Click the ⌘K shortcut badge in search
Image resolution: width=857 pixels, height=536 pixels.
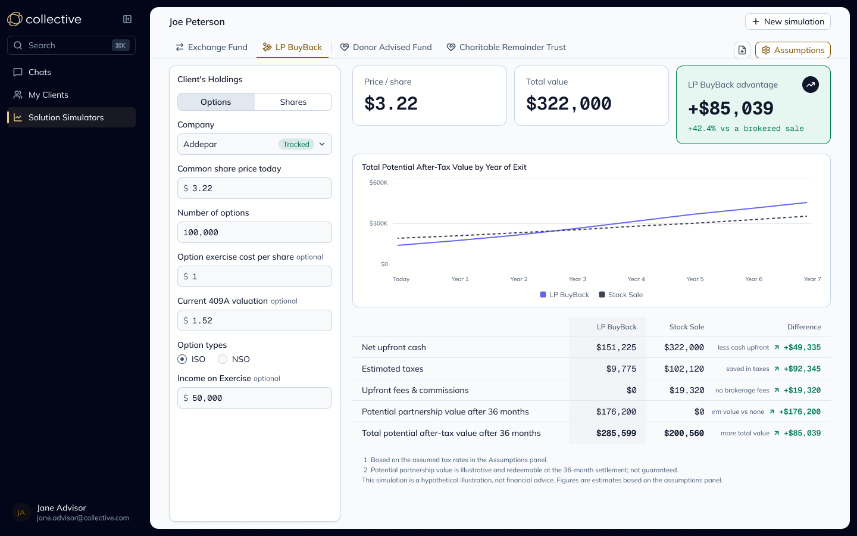121,45
